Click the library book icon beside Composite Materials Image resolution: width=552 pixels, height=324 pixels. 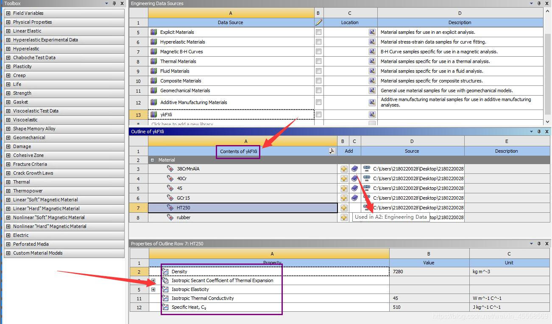(x=153, y=80)
